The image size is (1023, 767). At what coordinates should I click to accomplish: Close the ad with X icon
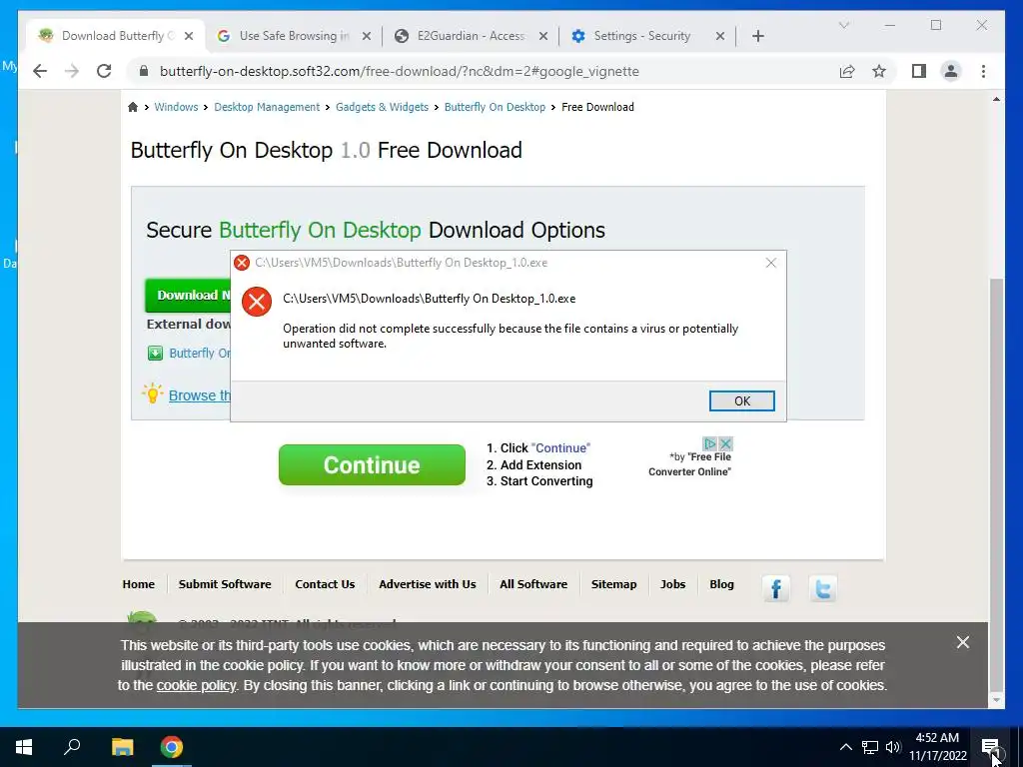[725, 444]
